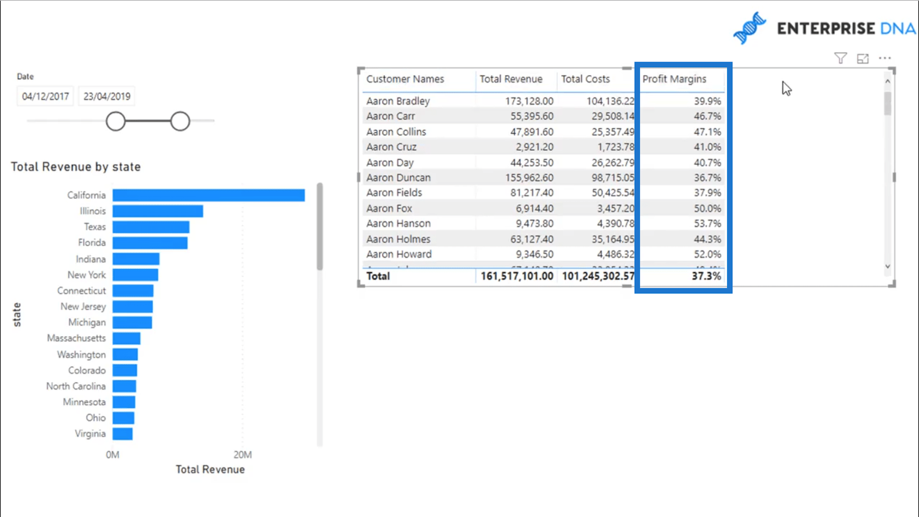919x517 pixels.
Task: Select the New Jersey bar
Action: [x=133, y=307]
